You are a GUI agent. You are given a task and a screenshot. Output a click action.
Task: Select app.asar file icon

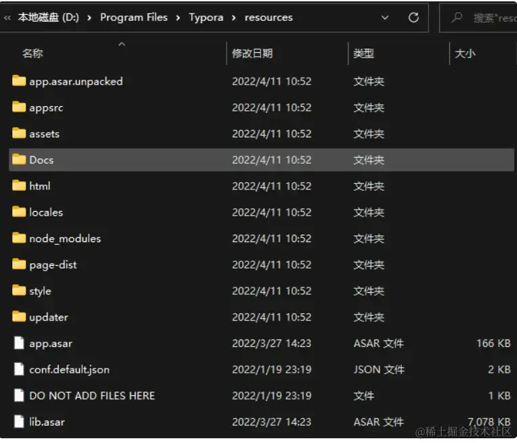(19, 343)
